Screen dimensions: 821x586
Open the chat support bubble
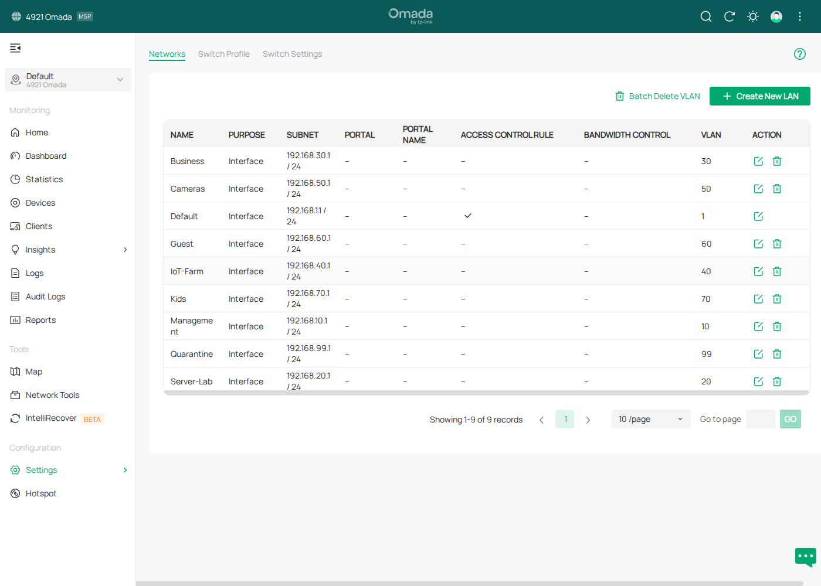click(x=805, y=556)
